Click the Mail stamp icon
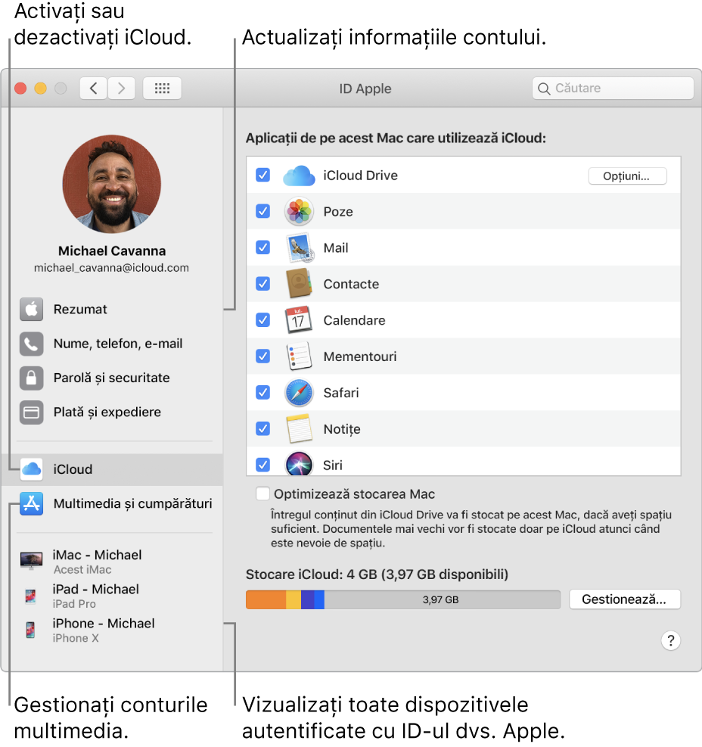 300,247
